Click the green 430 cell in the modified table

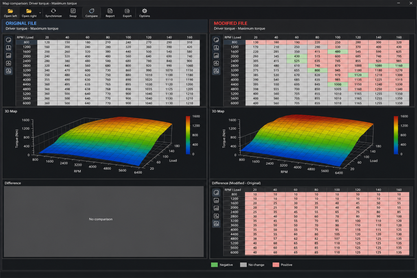pos(297,56)
